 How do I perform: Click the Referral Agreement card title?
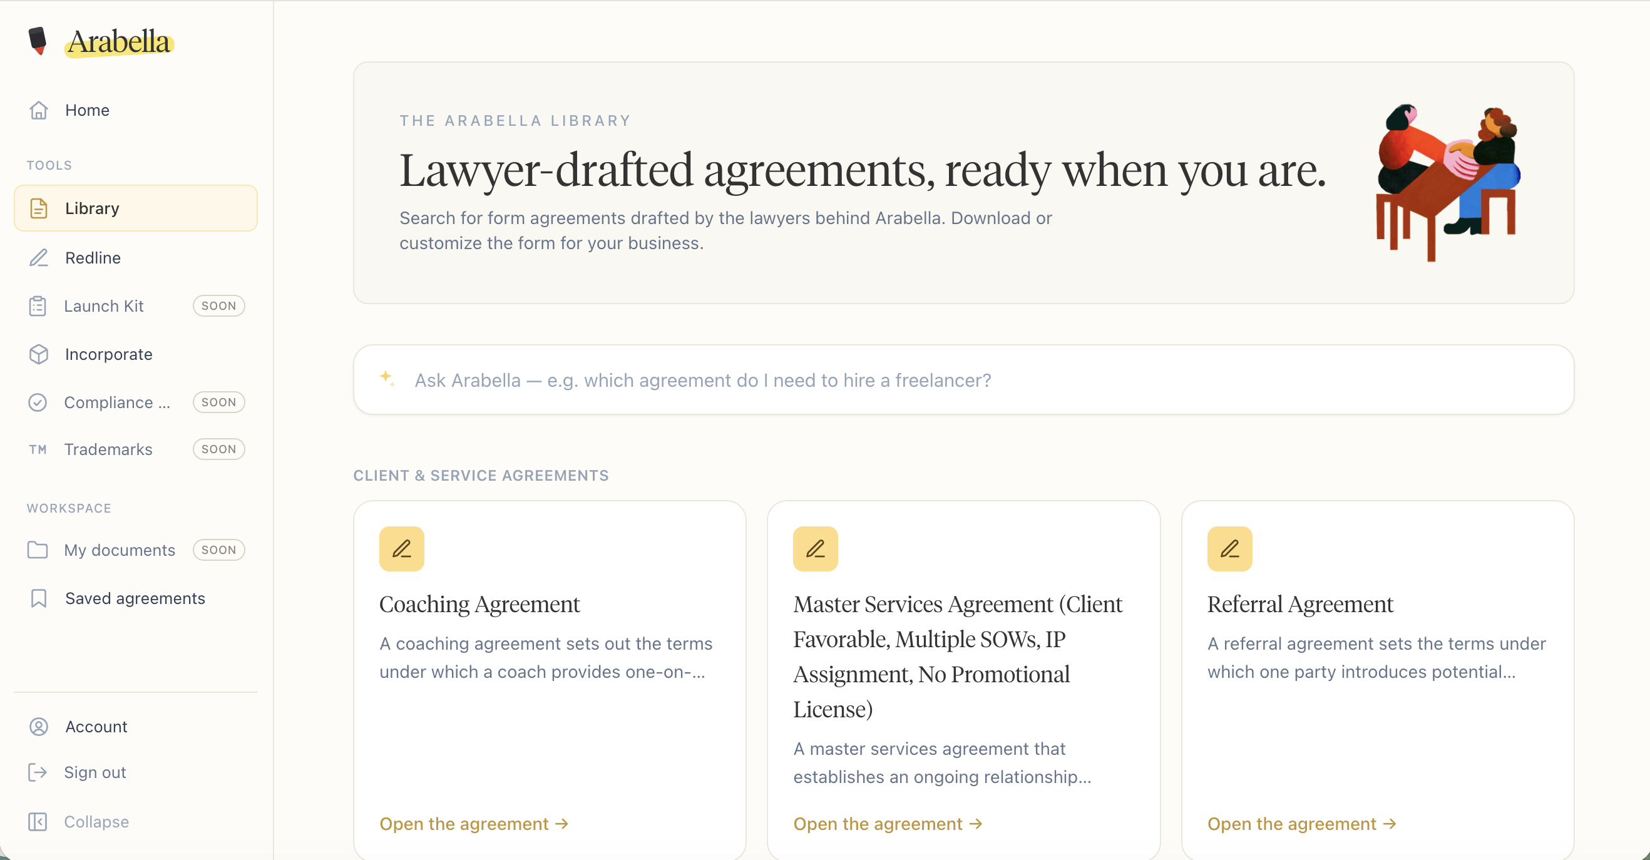click(1300, 604)
